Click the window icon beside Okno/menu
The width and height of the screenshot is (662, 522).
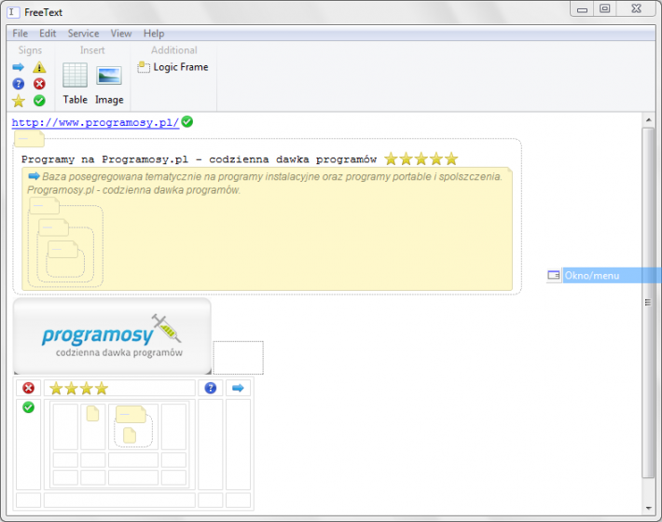coord(554,275)
